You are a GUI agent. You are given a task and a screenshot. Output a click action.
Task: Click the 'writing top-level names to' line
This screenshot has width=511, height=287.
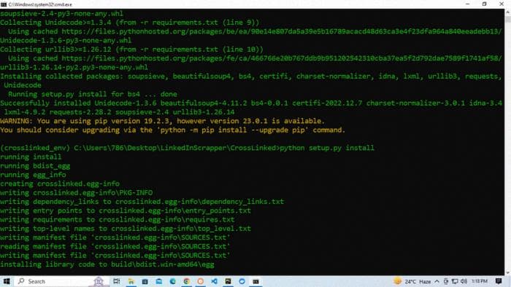[x=126, y=229]
